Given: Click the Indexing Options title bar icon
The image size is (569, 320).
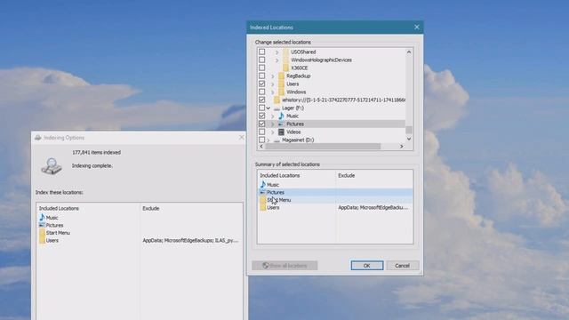Looking at the screenshot, I should [38, 138].
